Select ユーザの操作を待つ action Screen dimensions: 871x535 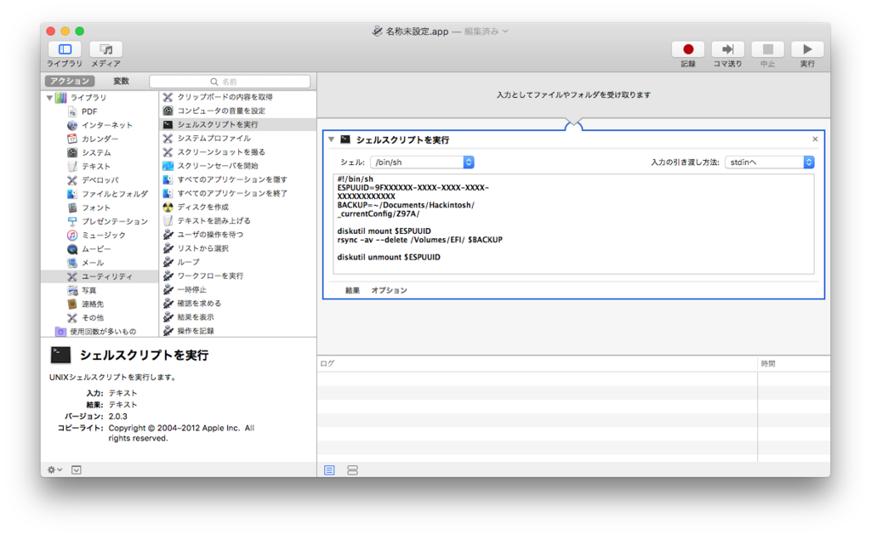pyautogui.click(x=238, y=235)
